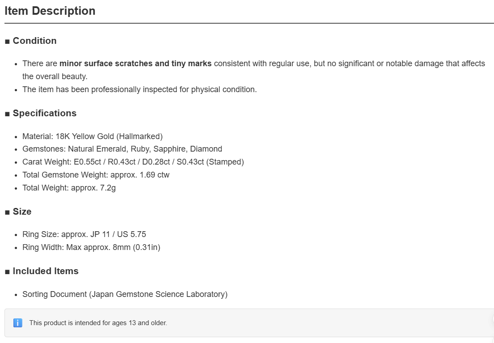The width and height of the screenshot is (494, 343).
Task: Click the Gemstones Natural Emerald line
Action: (122, 149)
